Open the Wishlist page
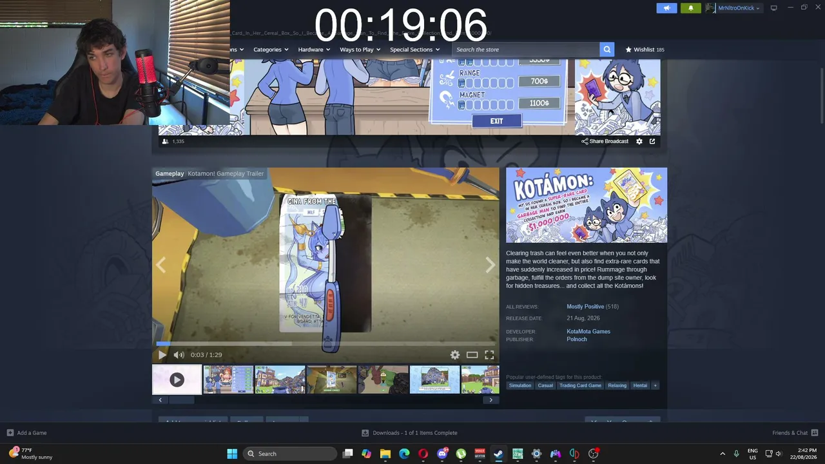 click(x=645, y=50)
